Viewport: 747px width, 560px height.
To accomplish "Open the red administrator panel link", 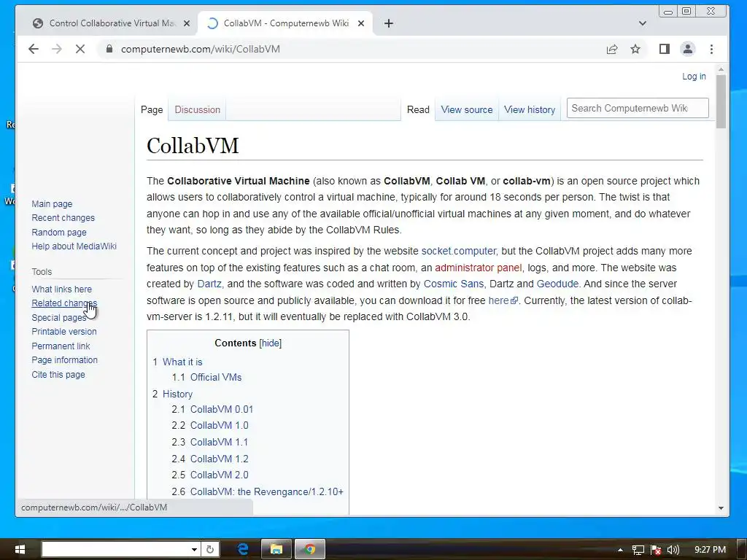I will (x=478, y=268).
